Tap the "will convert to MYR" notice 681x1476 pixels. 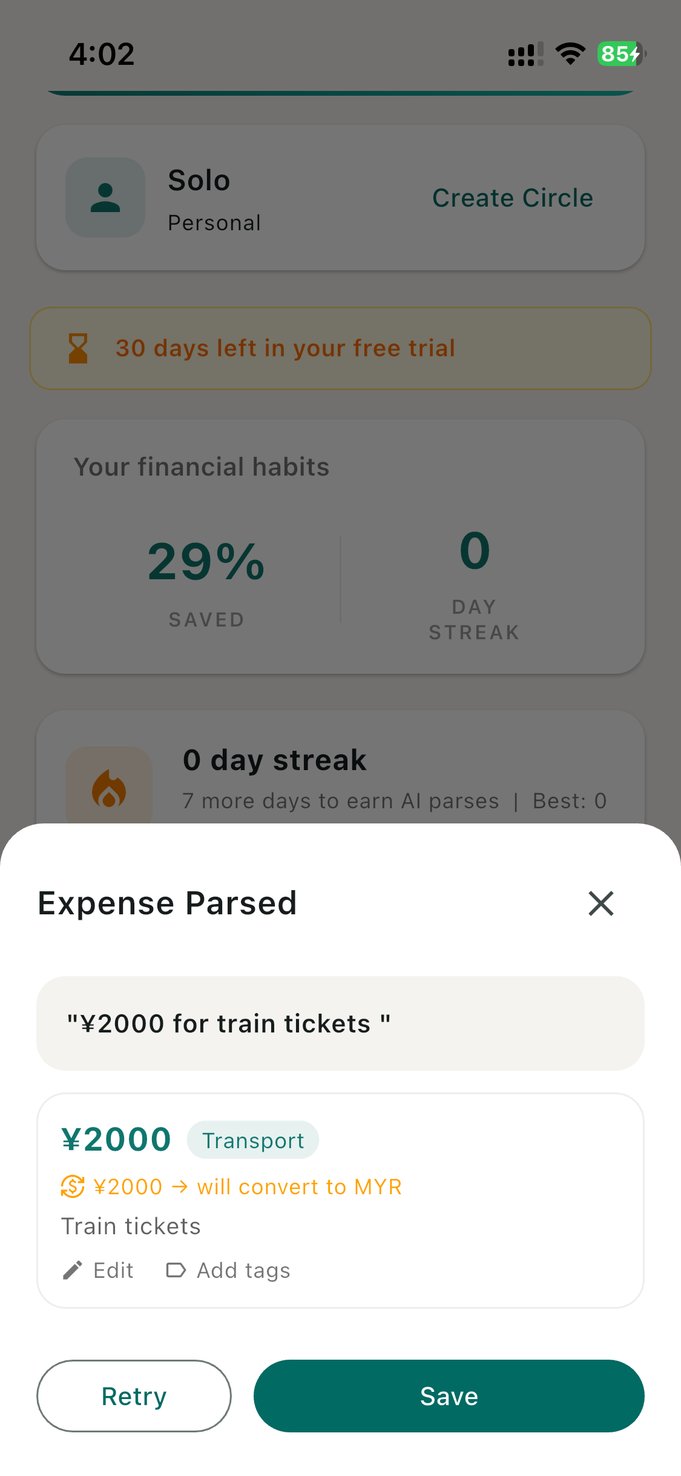(299, 1187)
